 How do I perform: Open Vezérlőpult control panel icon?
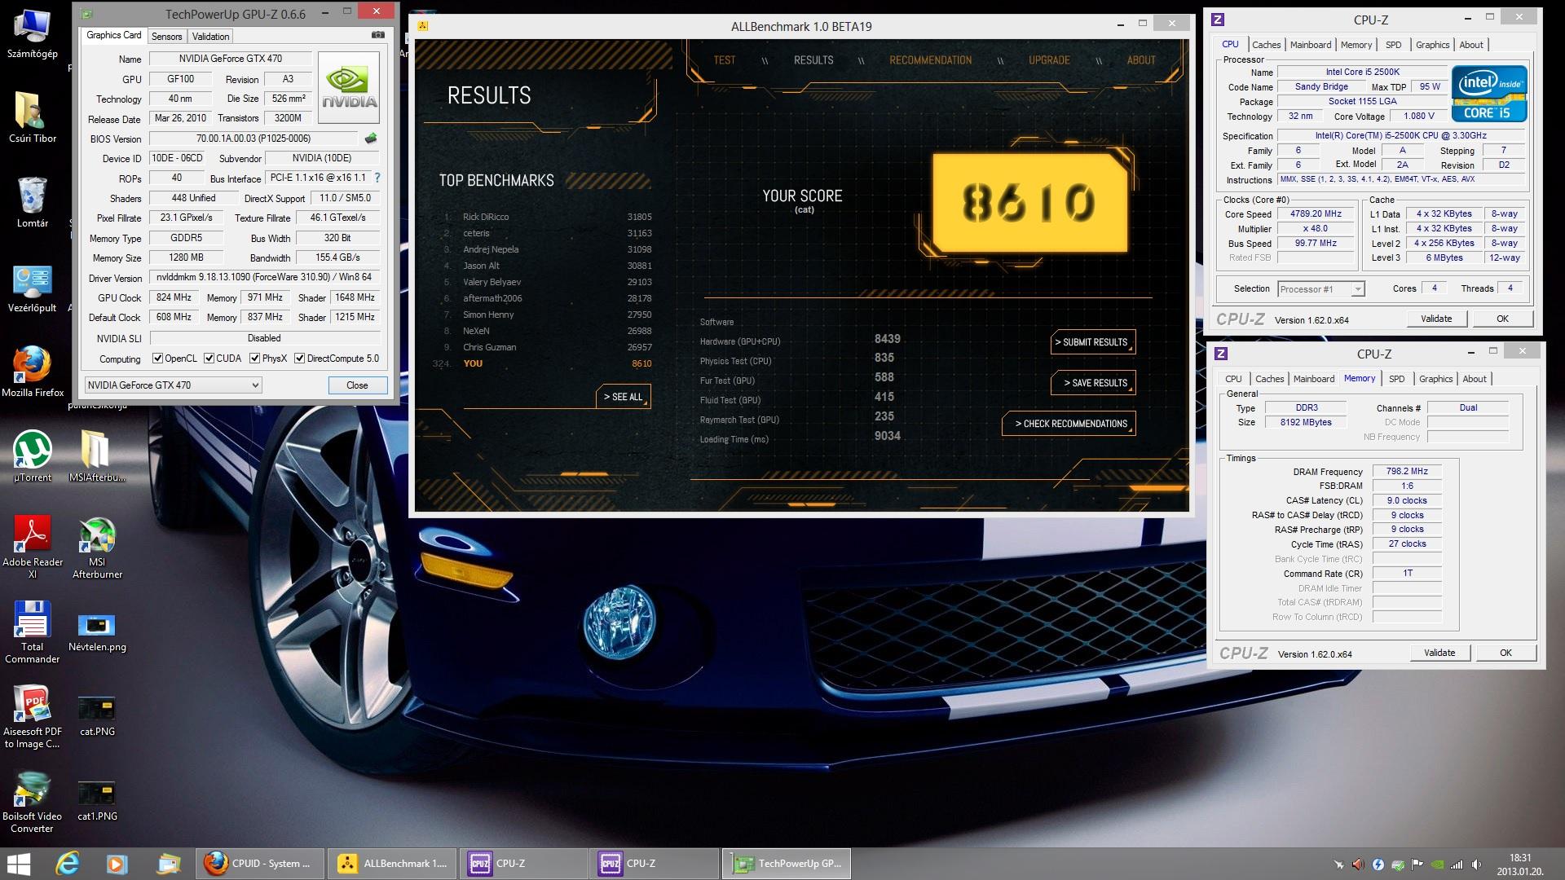click(x=33, y=288)
